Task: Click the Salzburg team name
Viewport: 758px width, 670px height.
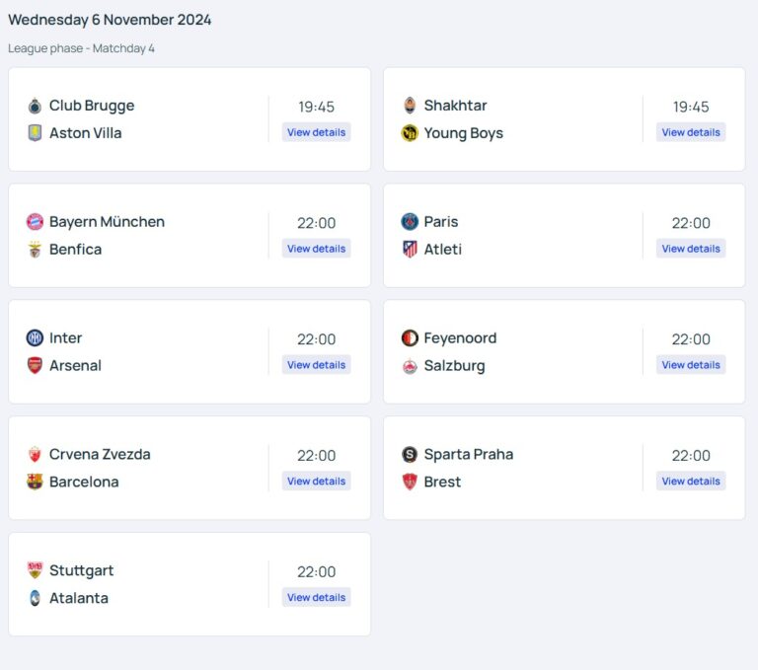Action: coord(454,366)
